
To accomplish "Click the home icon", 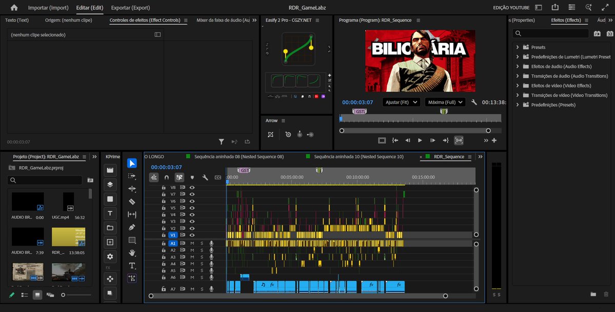I will point(14,8).
